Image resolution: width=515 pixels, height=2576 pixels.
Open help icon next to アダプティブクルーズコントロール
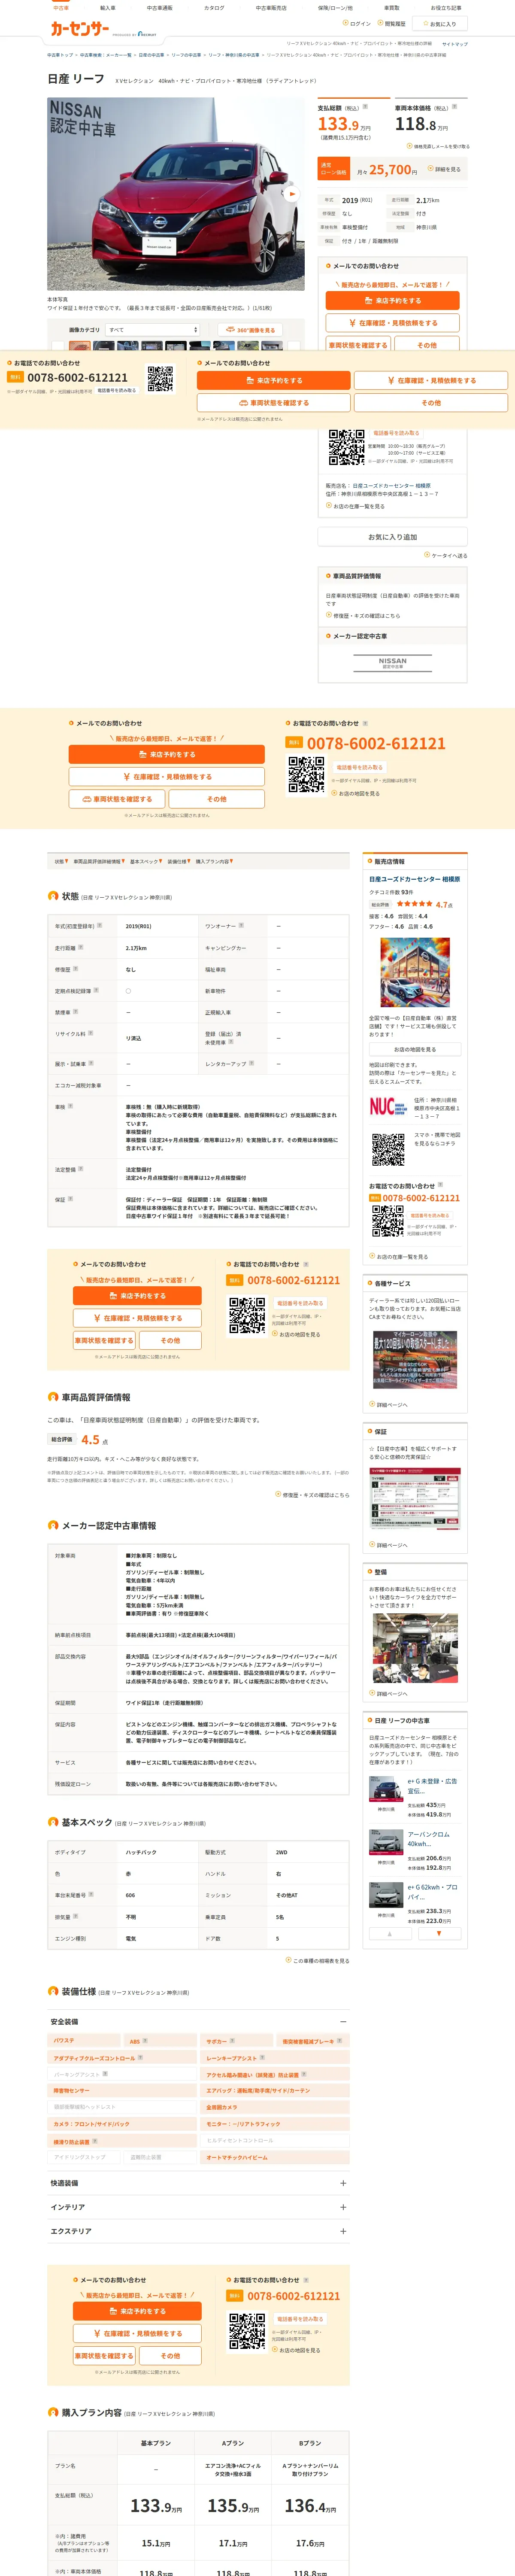[x=140, y=2058]
